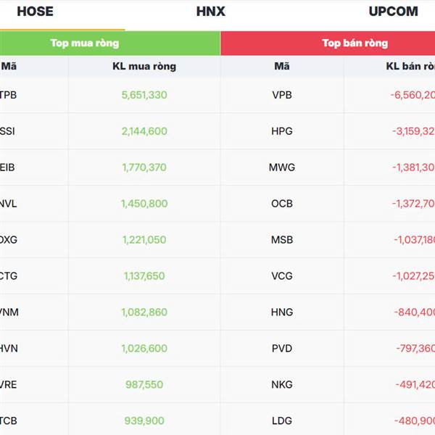Open the VRE ticker
The width and height of the screenshot is (435, 435).
click(x=8, y=385)
